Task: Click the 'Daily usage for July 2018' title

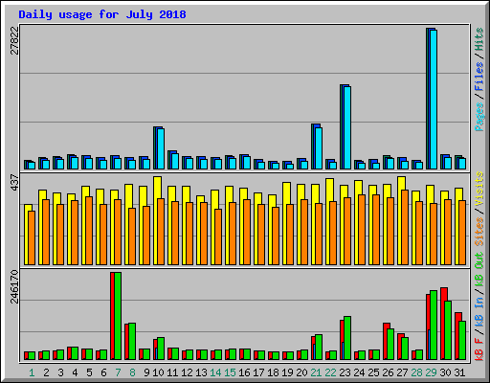Action: pyautogui.click(x=102, y=14)
